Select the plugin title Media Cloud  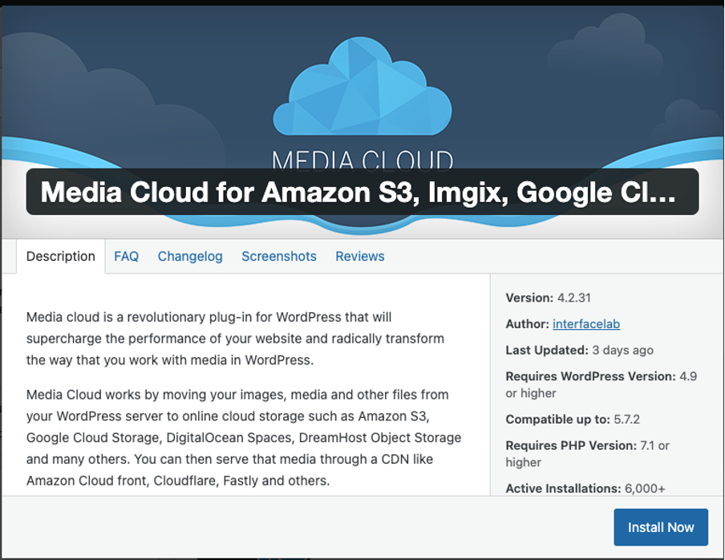(x=361, y=193)
